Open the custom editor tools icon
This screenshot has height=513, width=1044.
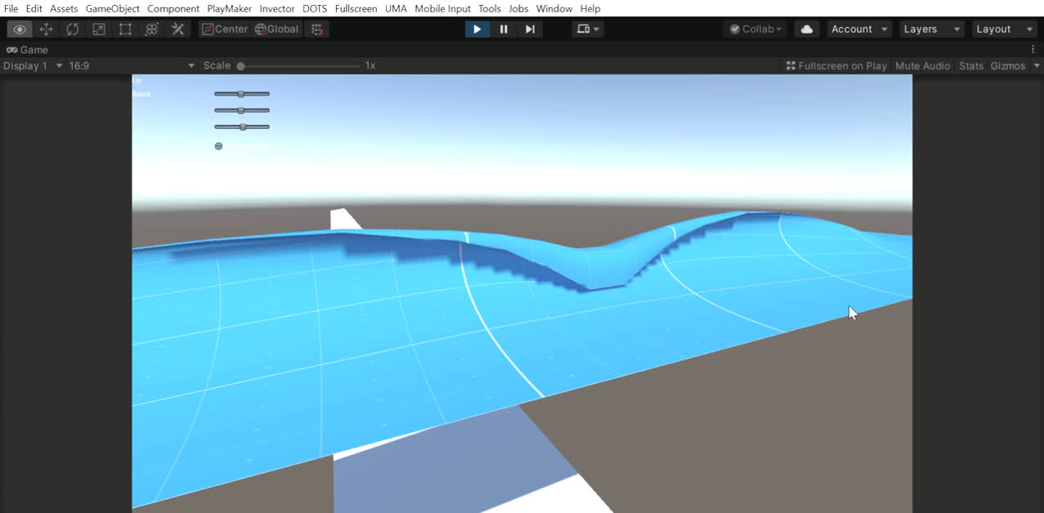177,29
